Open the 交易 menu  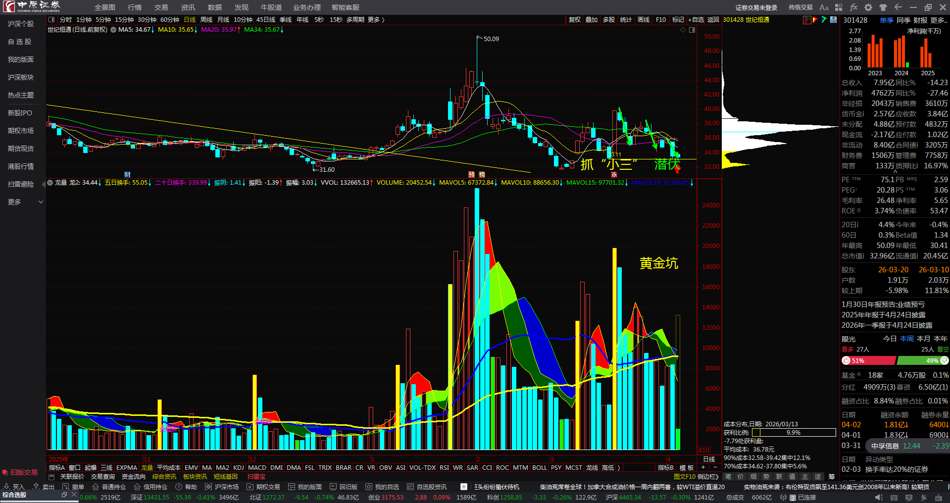click(161, 7)
